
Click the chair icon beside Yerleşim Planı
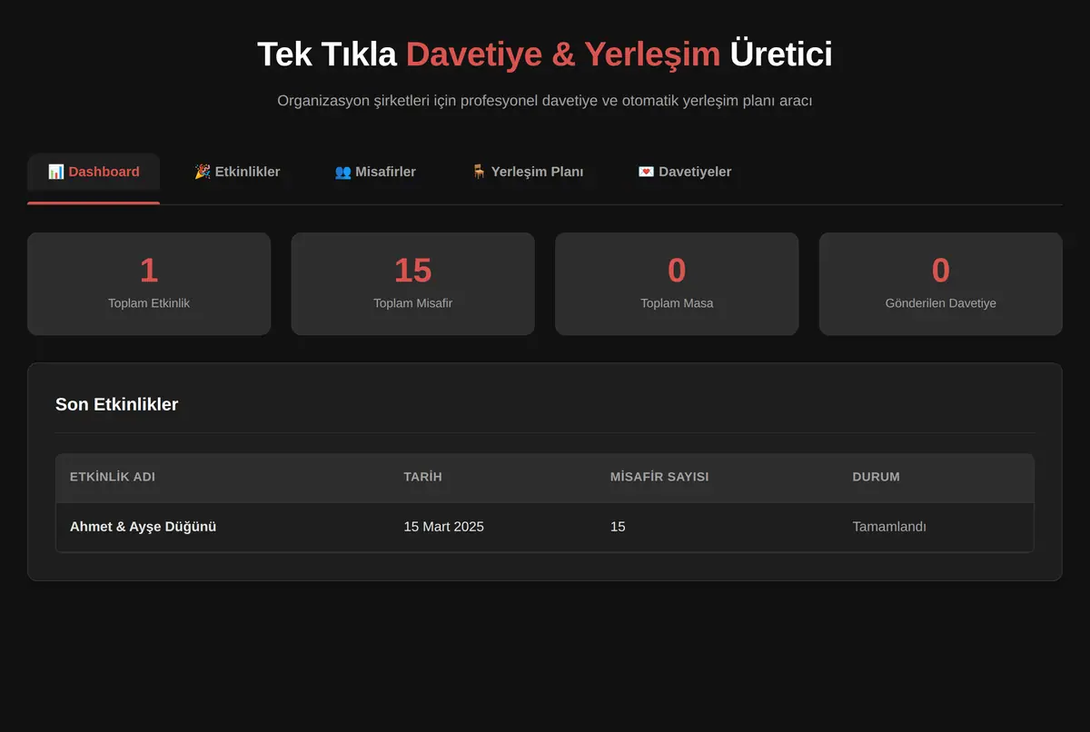point(479,172)
